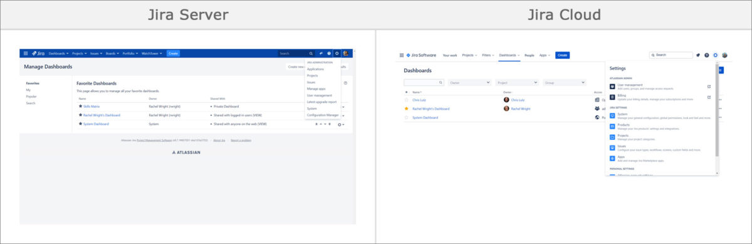Viewport: 752px width, 244px height.
Task: Focus the dashboard search box in Cloud
Action: 424,82
